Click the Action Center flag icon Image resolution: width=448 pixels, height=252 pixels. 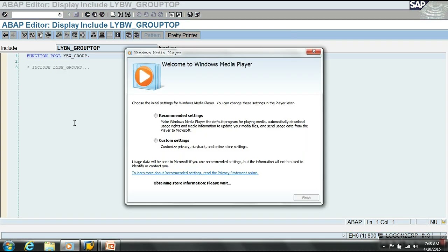pyautogui.click(x=392, y=246)
